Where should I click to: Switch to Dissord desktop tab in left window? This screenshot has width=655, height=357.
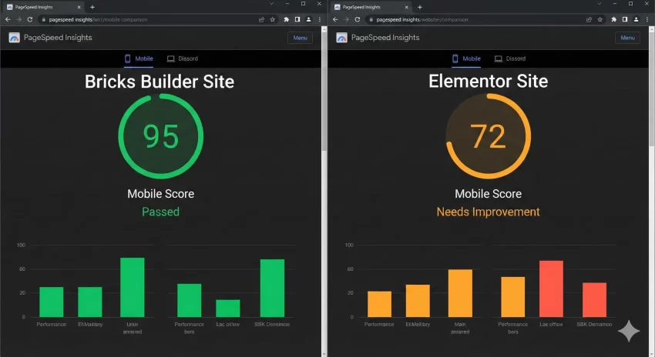click(x=183, y=58)
